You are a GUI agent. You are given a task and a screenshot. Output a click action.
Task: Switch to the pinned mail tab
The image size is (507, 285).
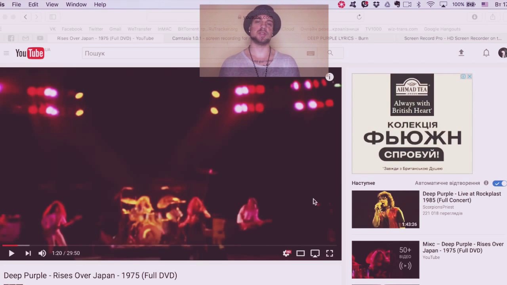click(26, 38)
